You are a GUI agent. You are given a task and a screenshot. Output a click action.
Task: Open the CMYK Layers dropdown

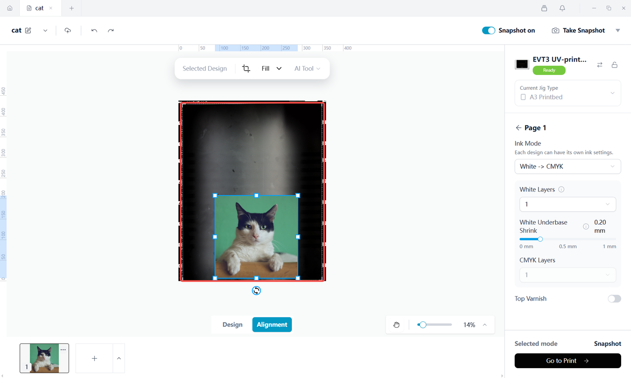click(568, 275)
